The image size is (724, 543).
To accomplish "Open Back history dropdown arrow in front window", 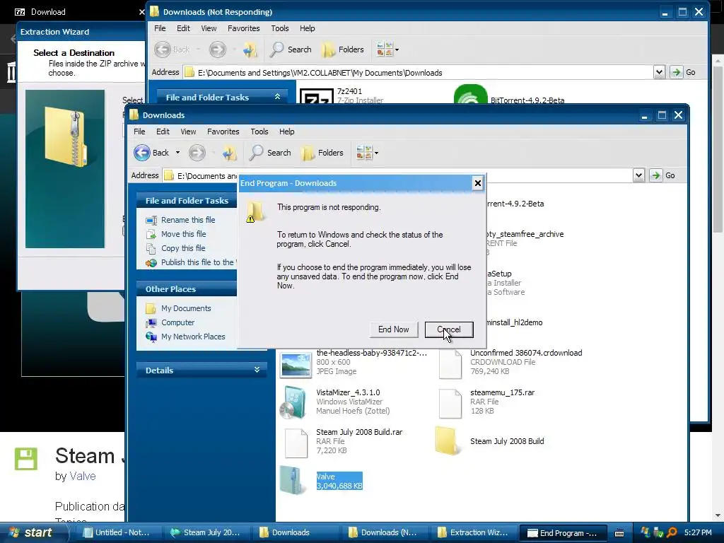I will point(177,153).
